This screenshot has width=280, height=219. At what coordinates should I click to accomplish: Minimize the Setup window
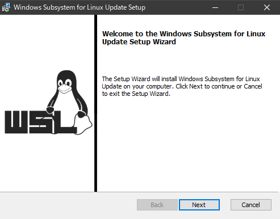(x=215, y=7)
